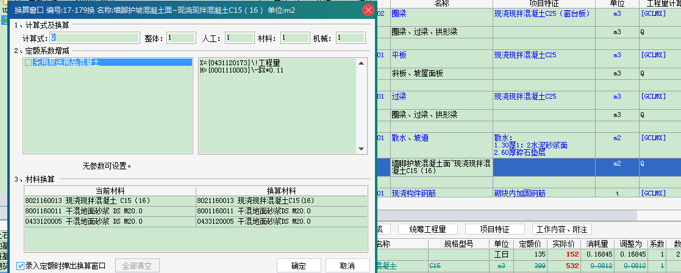Click main table horizontal scrollbar

click(507, 215)
